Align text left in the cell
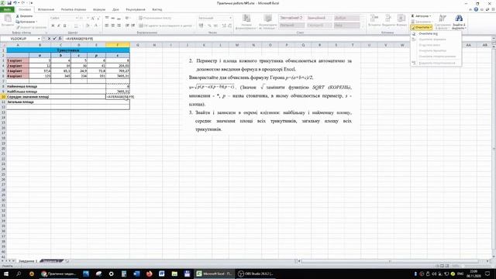Viewport: 496px width, 279px height. (x=107, y=26)
